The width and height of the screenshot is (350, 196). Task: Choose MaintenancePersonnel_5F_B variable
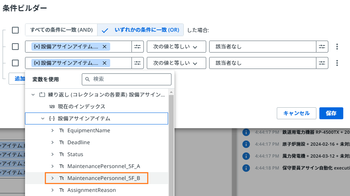click(x=103, y=178)
